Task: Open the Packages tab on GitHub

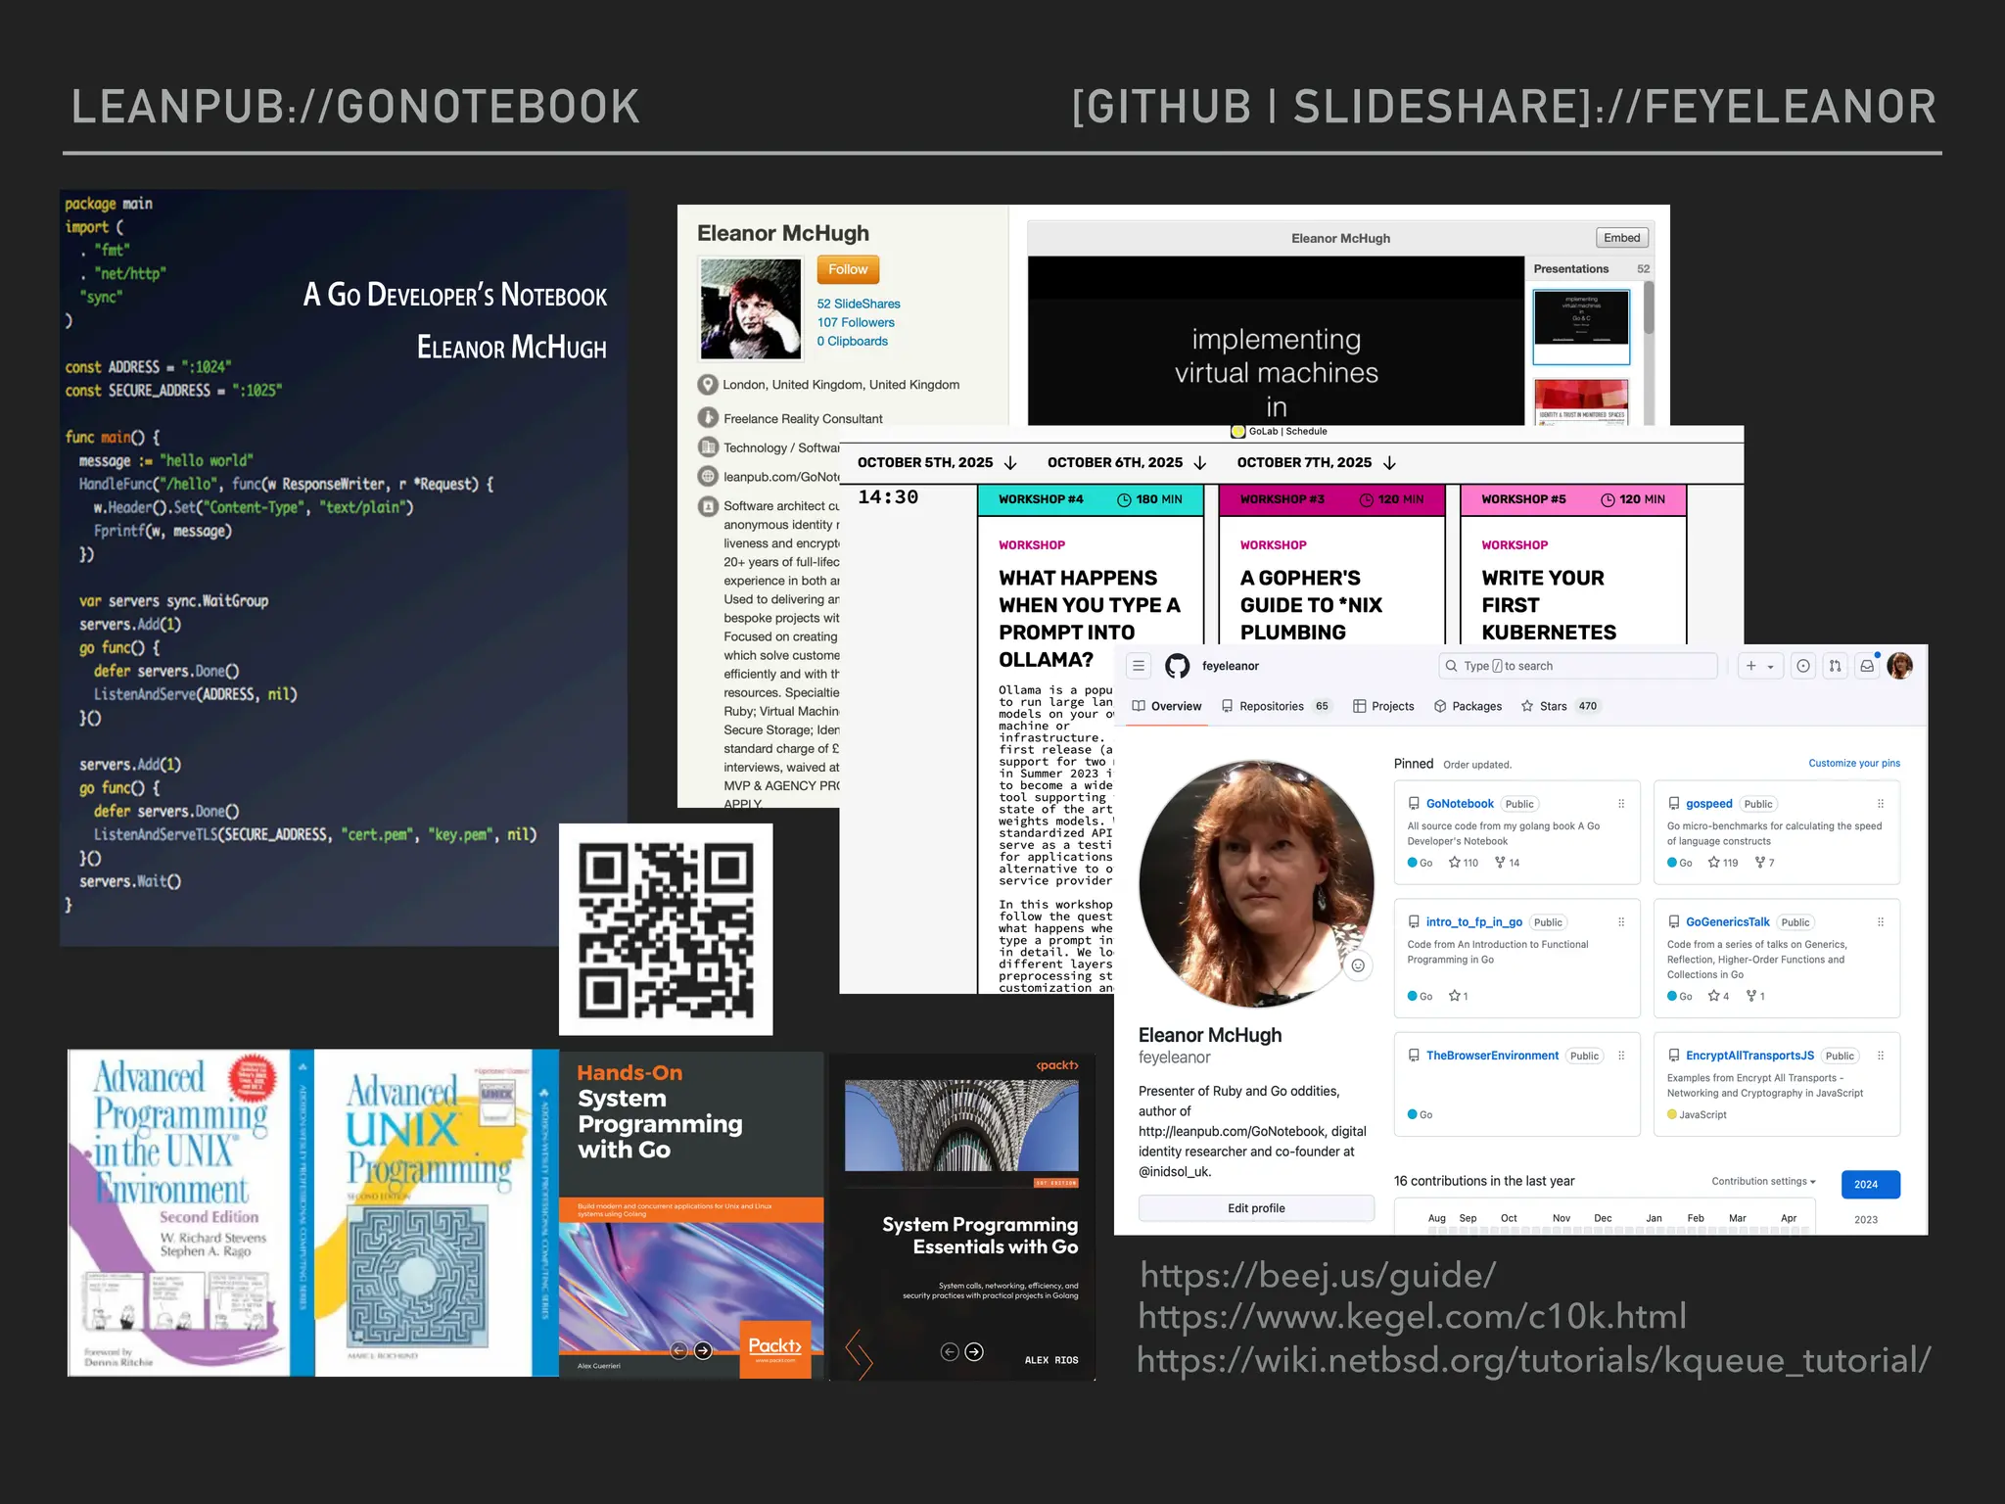Action: [x=1468, y=706]
